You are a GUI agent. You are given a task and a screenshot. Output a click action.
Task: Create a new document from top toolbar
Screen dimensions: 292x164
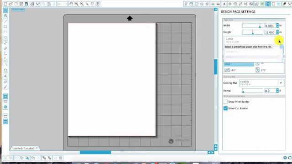5,4
